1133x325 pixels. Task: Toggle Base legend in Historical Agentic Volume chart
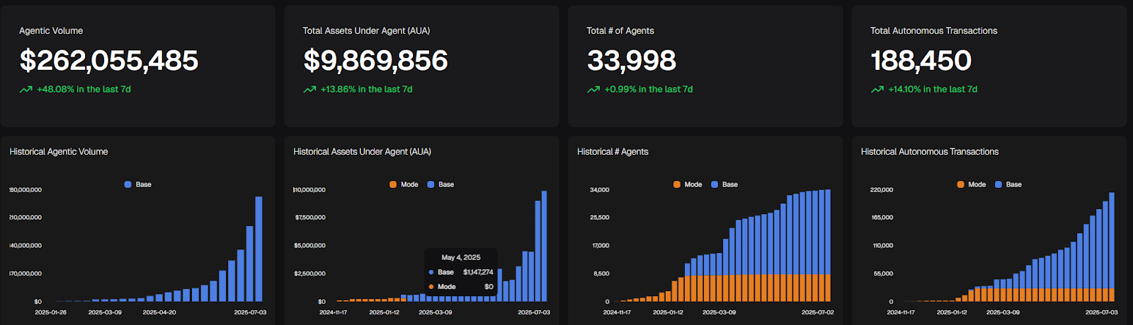point(138,184)
